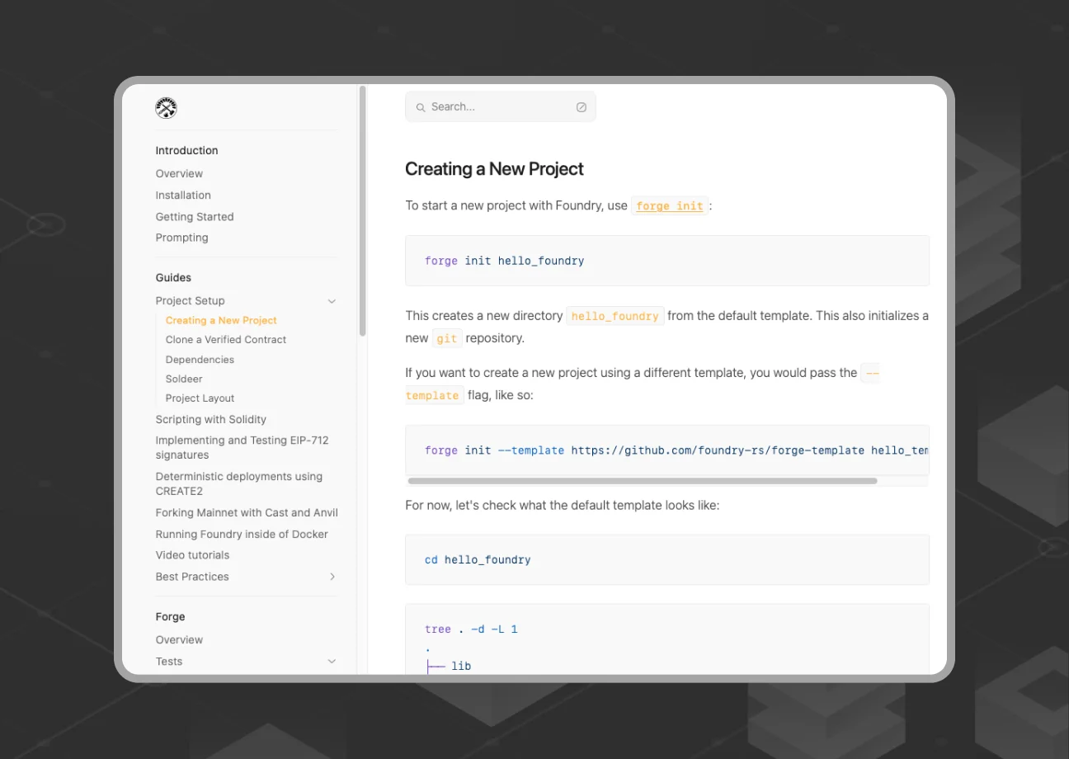Open the Project Layout sub-page
Screen dimensions: 1069x759
200,398
